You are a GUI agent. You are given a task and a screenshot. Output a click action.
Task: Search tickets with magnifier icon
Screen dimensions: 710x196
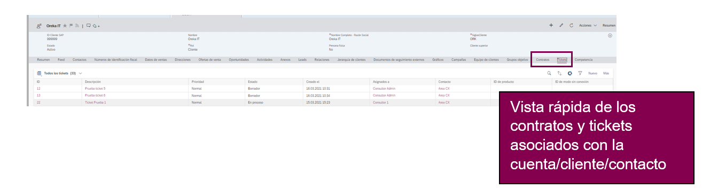[549, 73]
